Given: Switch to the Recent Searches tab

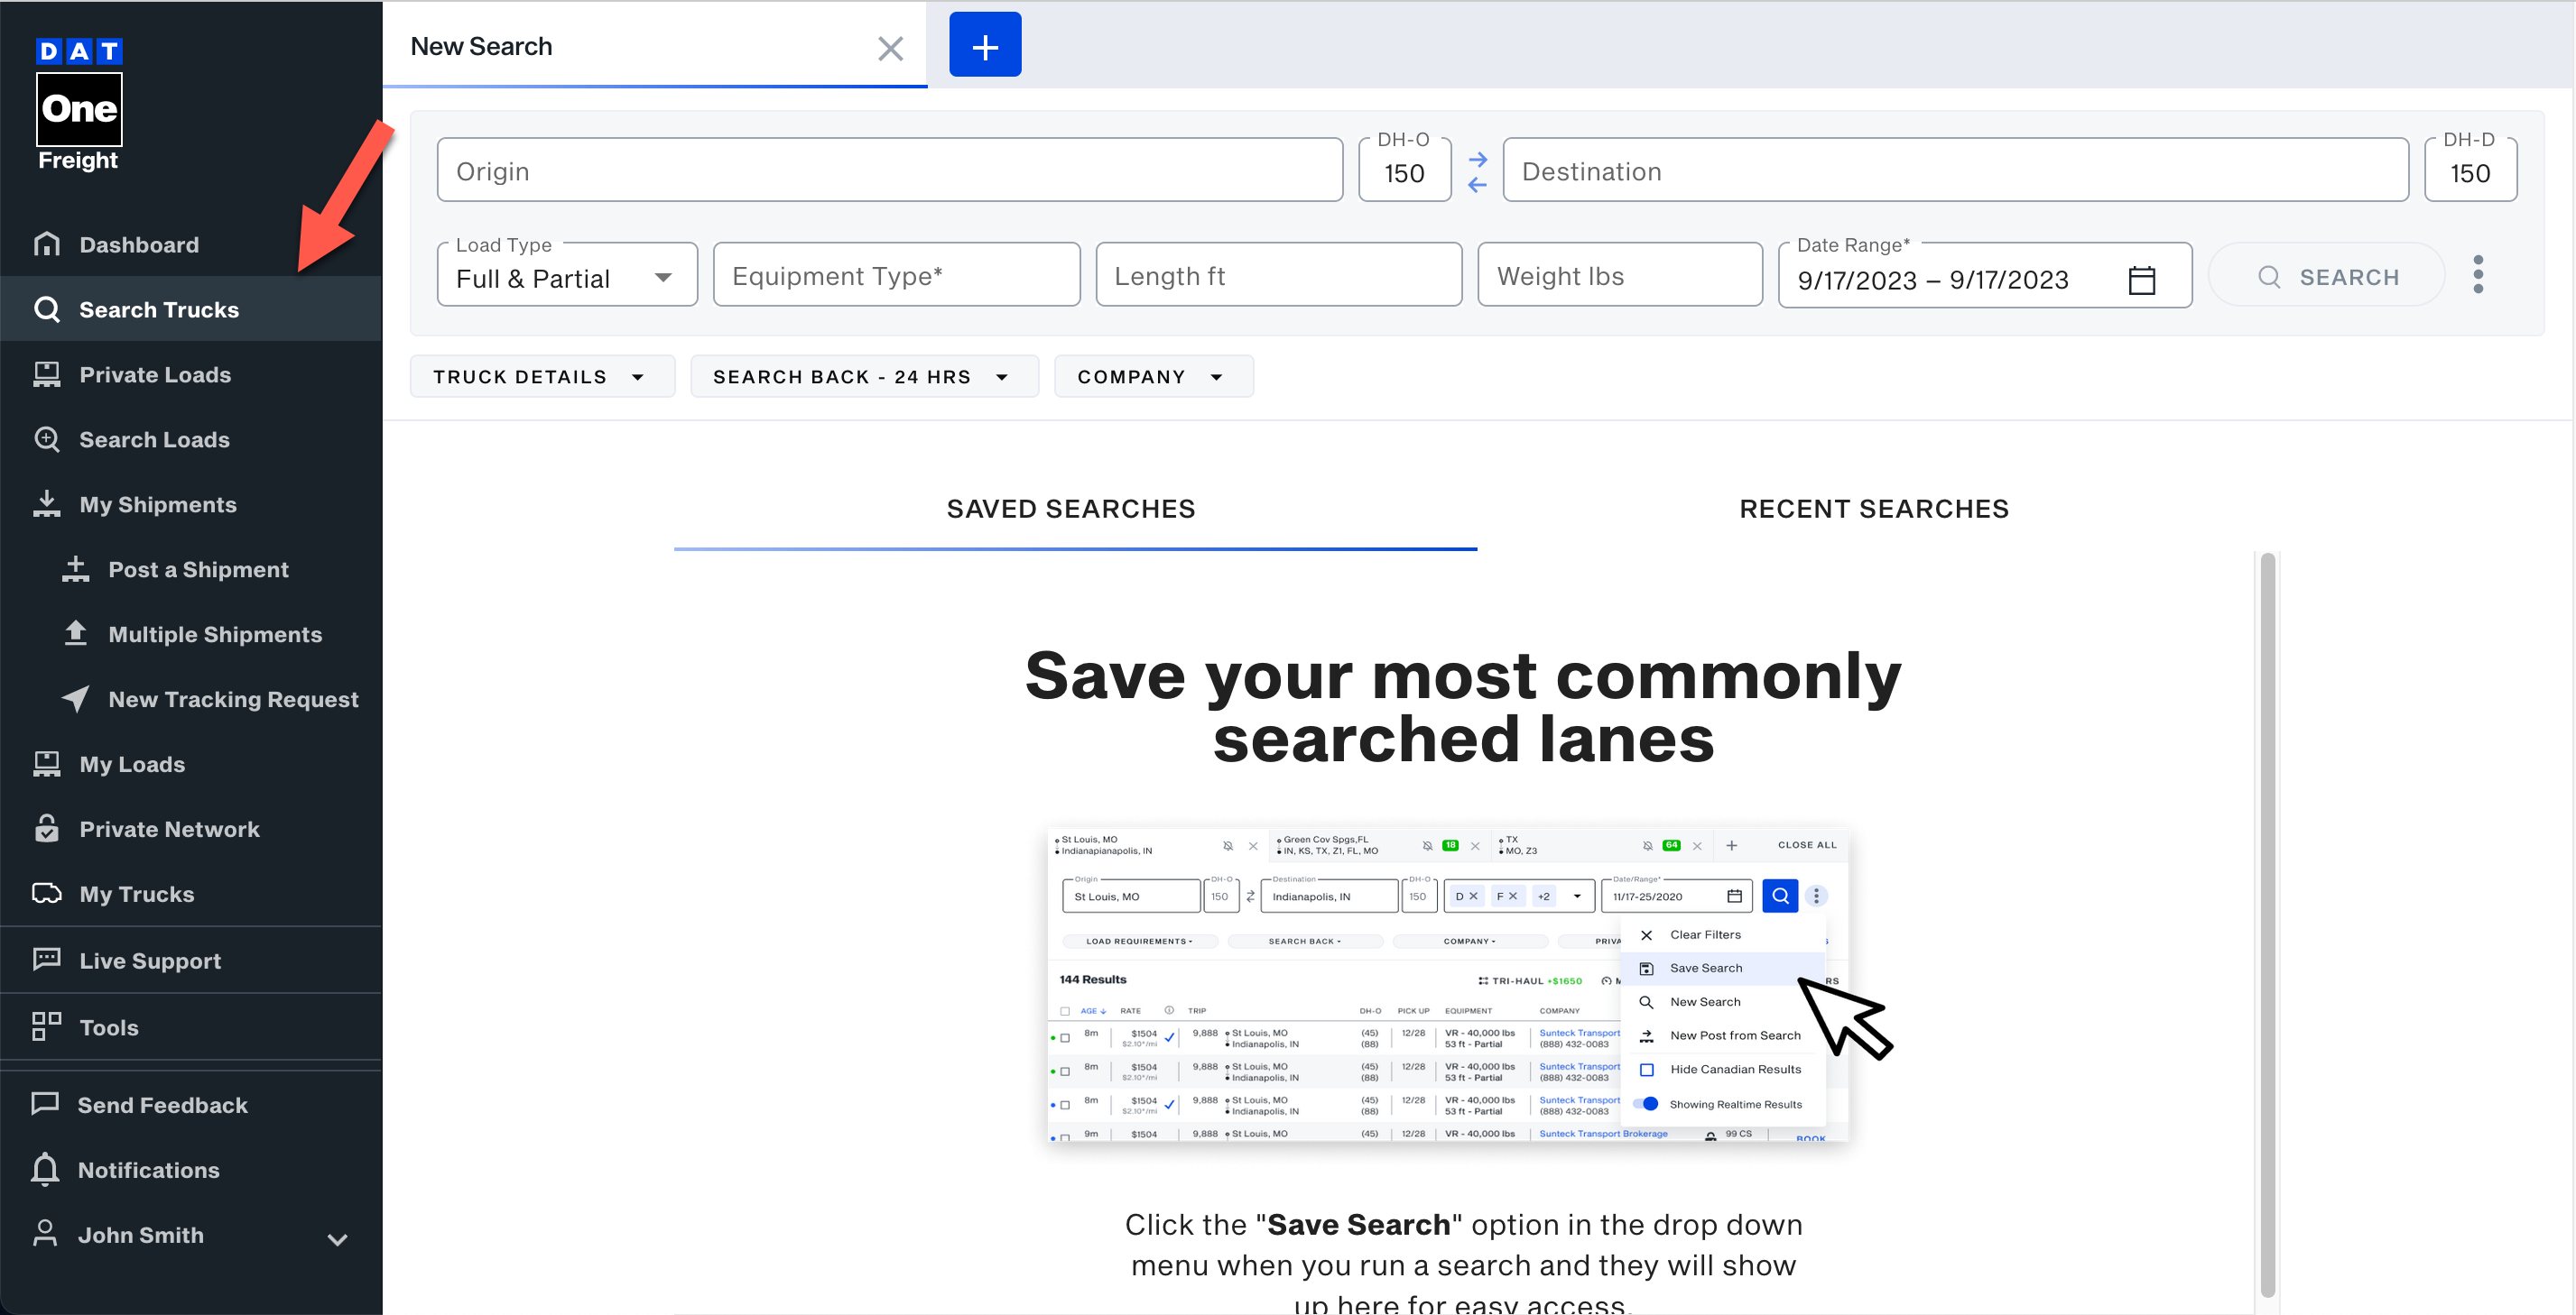Looking at the screenshot, I should (x=1873, y=509).
